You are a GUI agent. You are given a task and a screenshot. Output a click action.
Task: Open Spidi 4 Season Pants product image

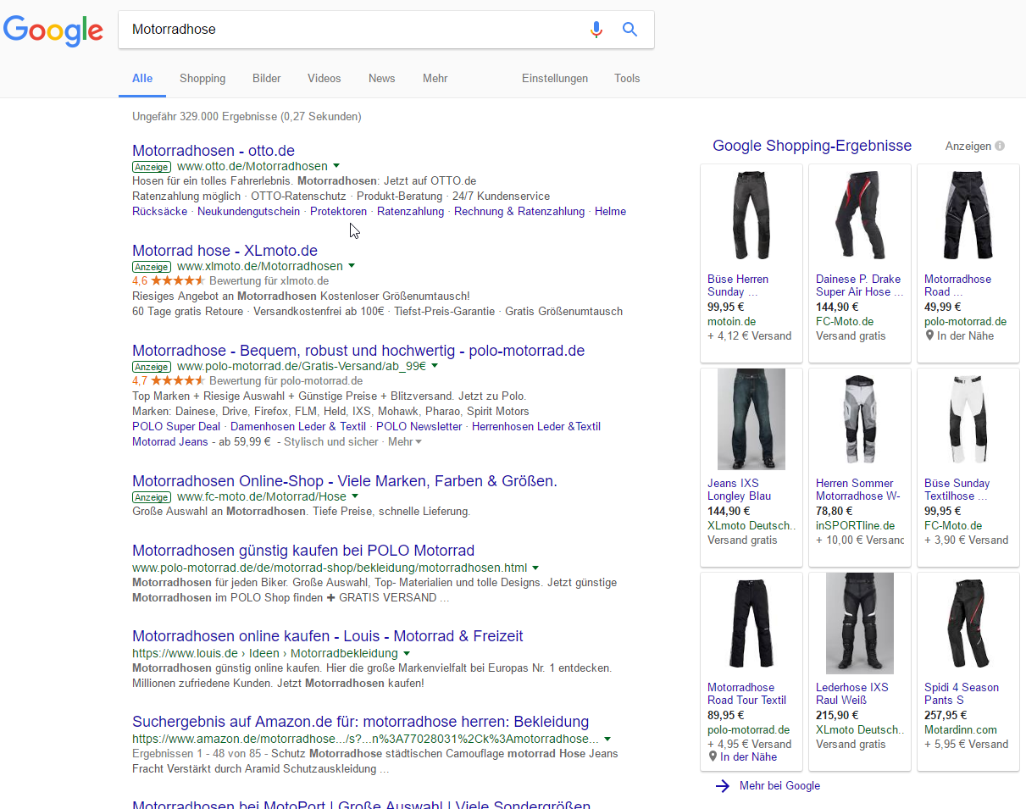968,623
